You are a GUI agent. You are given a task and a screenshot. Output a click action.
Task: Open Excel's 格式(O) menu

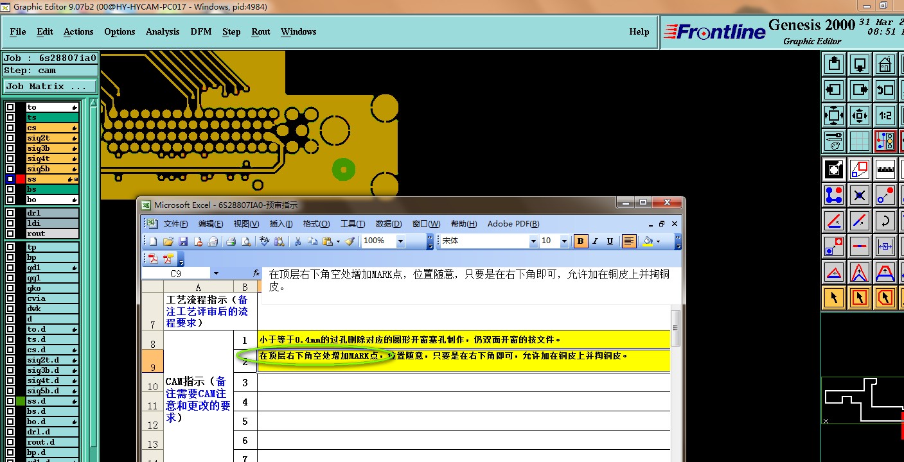point(316,224)
